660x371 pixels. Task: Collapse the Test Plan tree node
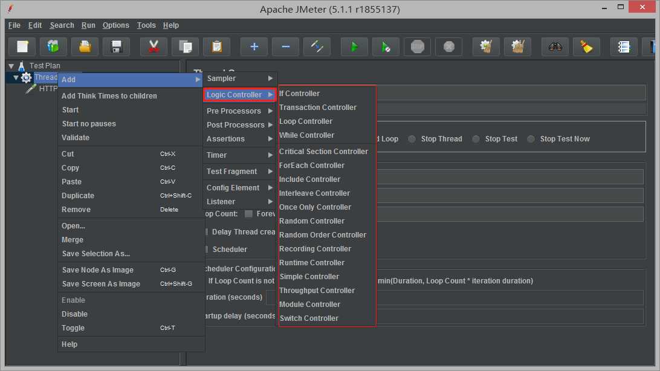tap(11, 66)
